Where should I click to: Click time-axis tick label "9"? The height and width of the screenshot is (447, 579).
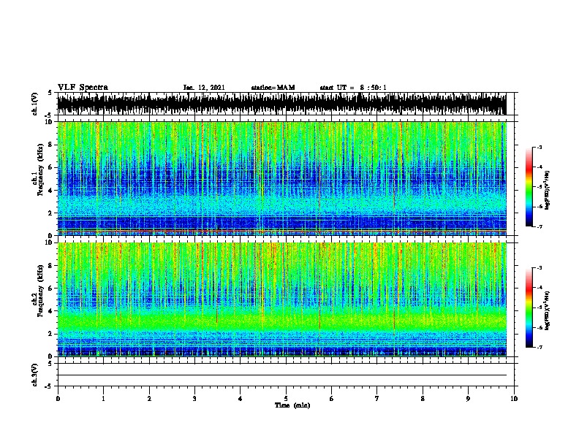pos(468,399)
